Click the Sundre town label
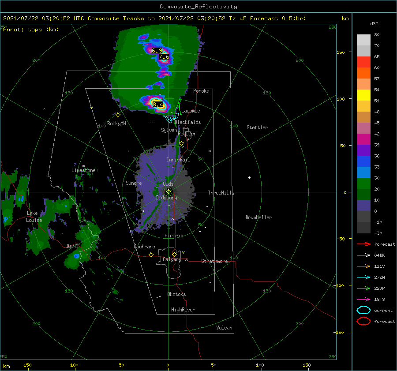This screenshot has width=397, height=371. [134, 183]
